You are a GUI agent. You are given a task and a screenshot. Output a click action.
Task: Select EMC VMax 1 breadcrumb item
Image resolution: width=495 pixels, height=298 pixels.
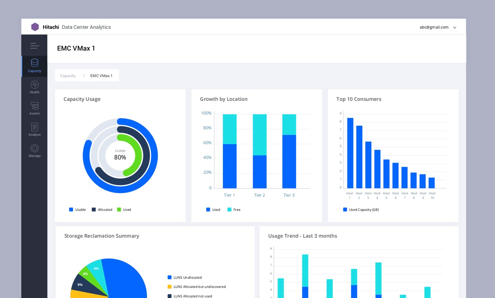coord(101,76)
